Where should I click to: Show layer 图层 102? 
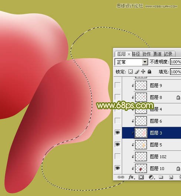[x=118, y=156]
